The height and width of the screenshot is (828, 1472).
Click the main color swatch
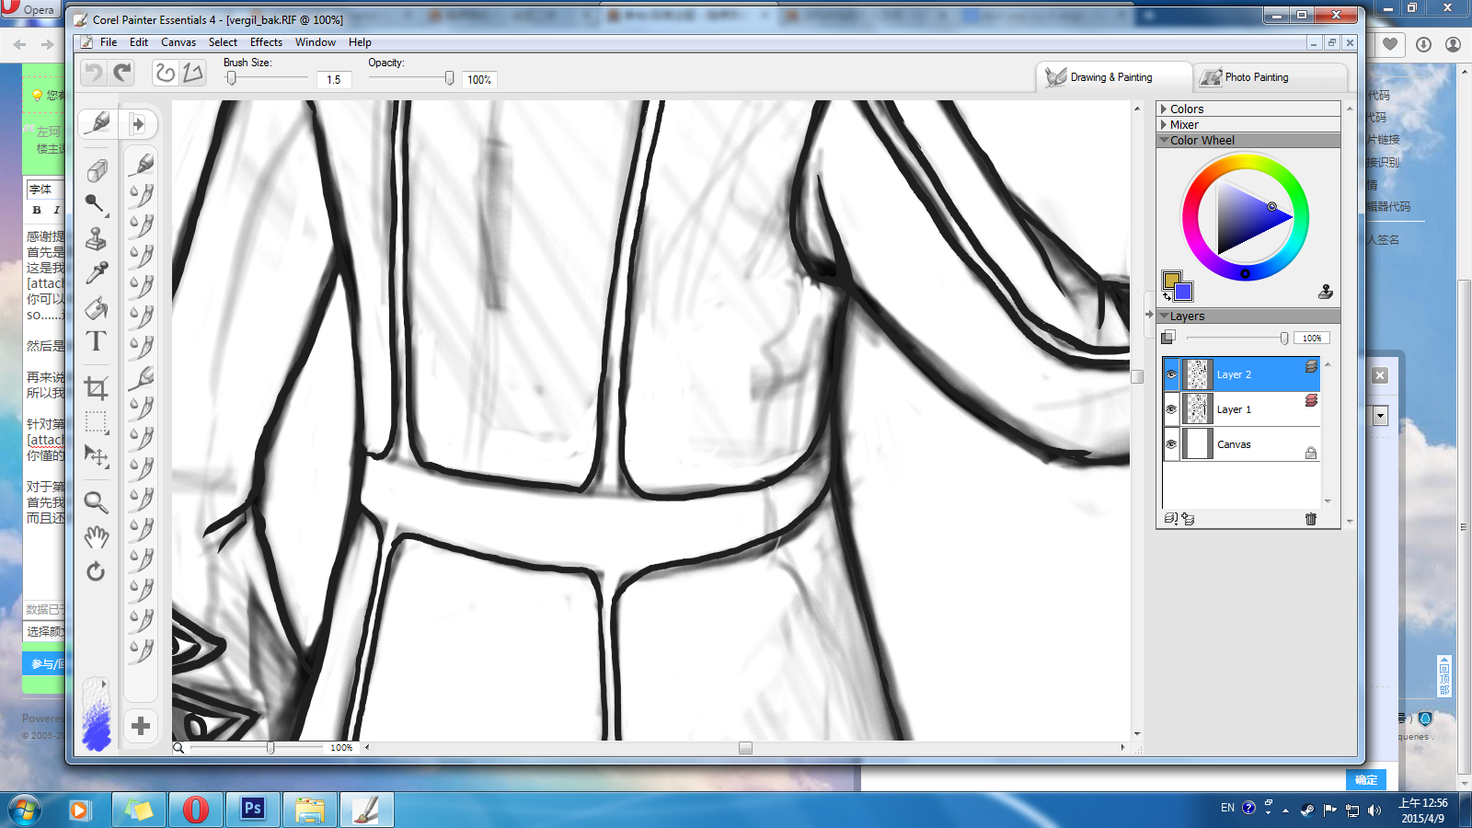pyautogui.click(x=1171, y=280)
